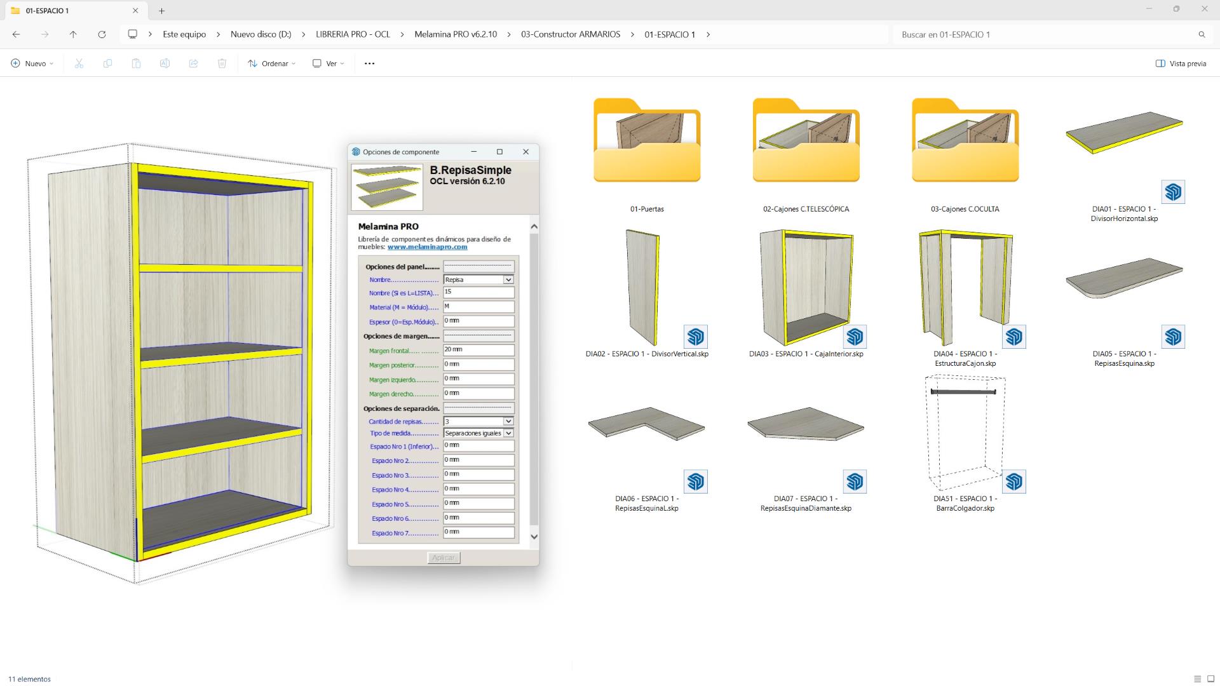Viewport: 1220px width, 686px height.
Task: Go to LIBRERIA PRO - OCL breadcrumb
Action: click(353, 34)
